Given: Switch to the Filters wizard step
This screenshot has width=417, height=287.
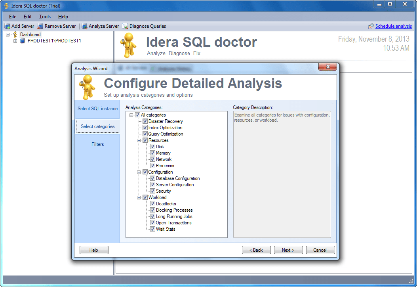Looking at the screenshot, I should [97, 144].
